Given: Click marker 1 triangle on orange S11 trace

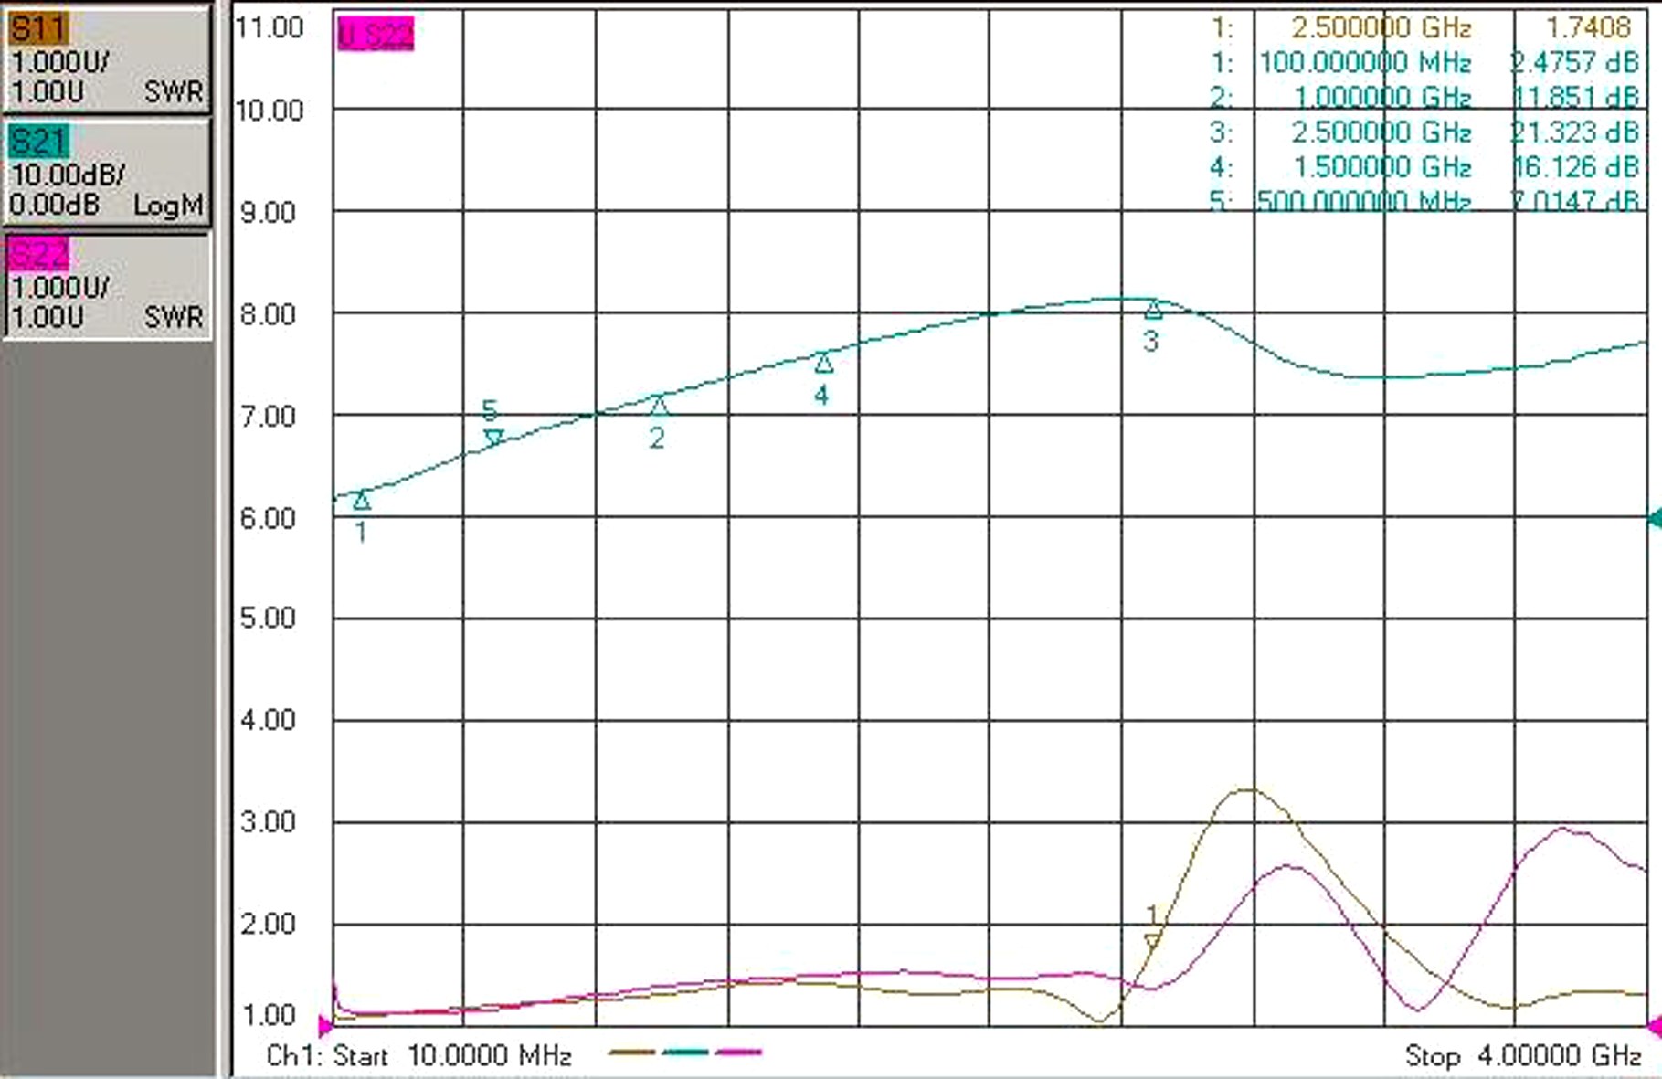Looking at the screenshot, I should (1152, 940).
